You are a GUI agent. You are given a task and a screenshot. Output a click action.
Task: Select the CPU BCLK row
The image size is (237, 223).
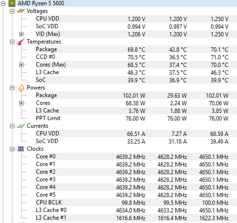[x=136, y=202]
